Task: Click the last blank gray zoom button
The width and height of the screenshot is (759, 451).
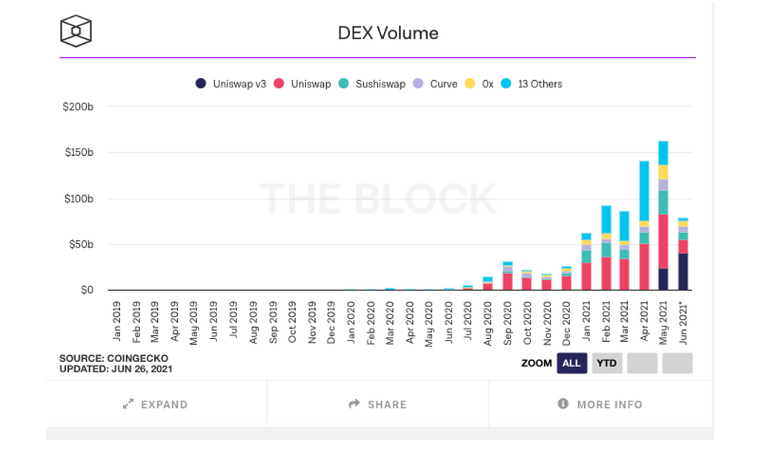Action: coord(677,363)
